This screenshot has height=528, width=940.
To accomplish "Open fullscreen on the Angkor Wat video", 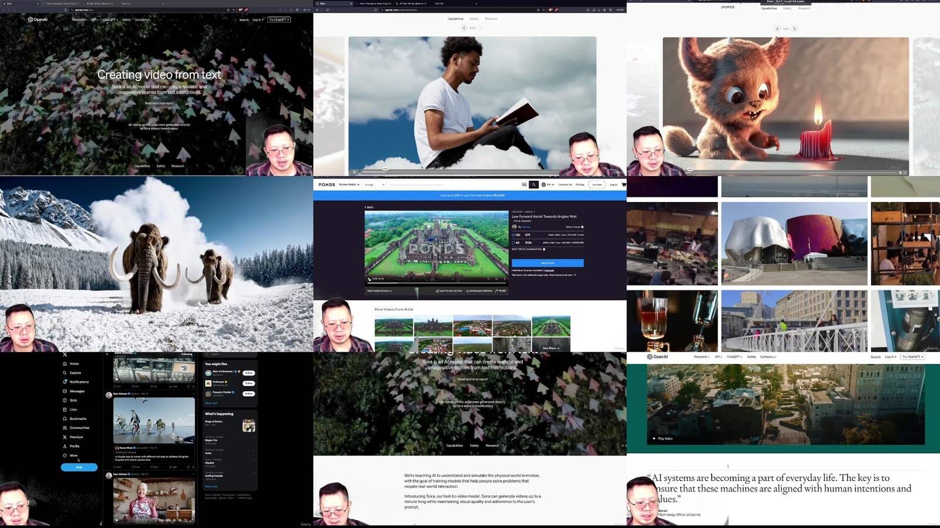I will (x=496, y=278).
